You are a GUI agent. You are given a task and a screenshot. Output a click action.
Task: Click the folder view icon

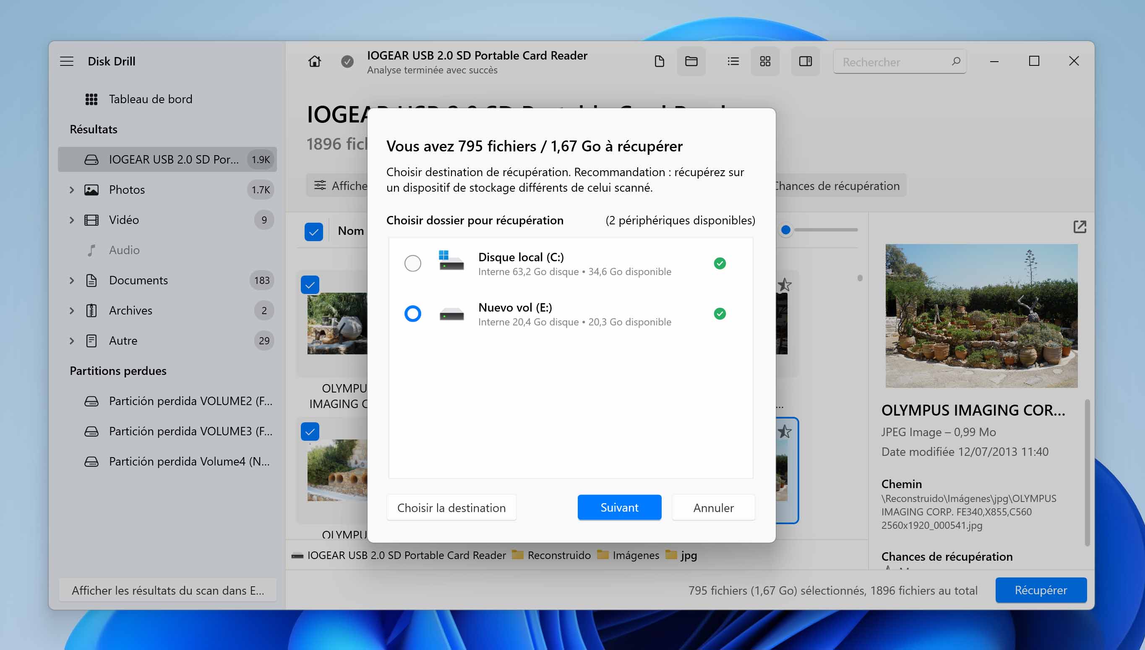(x=691, y=61)
